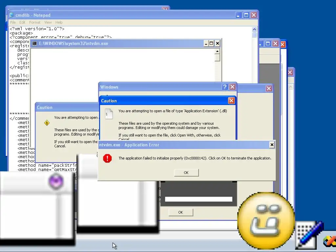This screenshot has width=336, height=252.
Task: Close the Windows dialog
Action: (232, 87)
